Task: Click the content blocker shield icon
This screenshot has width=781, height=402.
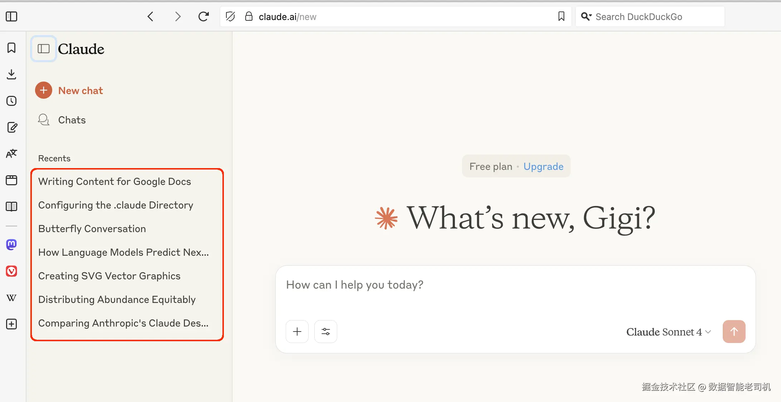Action: [x=231, y=16]
